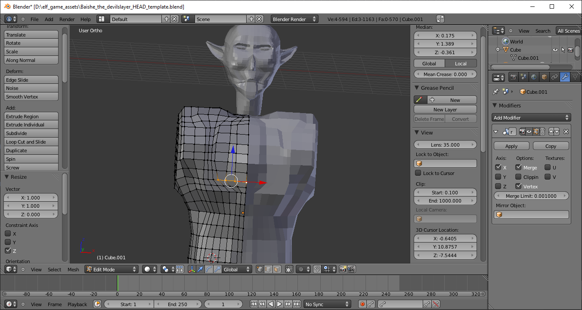Enable the Y axis mirror checkbox
582x310 pixels.
(498, 177)
